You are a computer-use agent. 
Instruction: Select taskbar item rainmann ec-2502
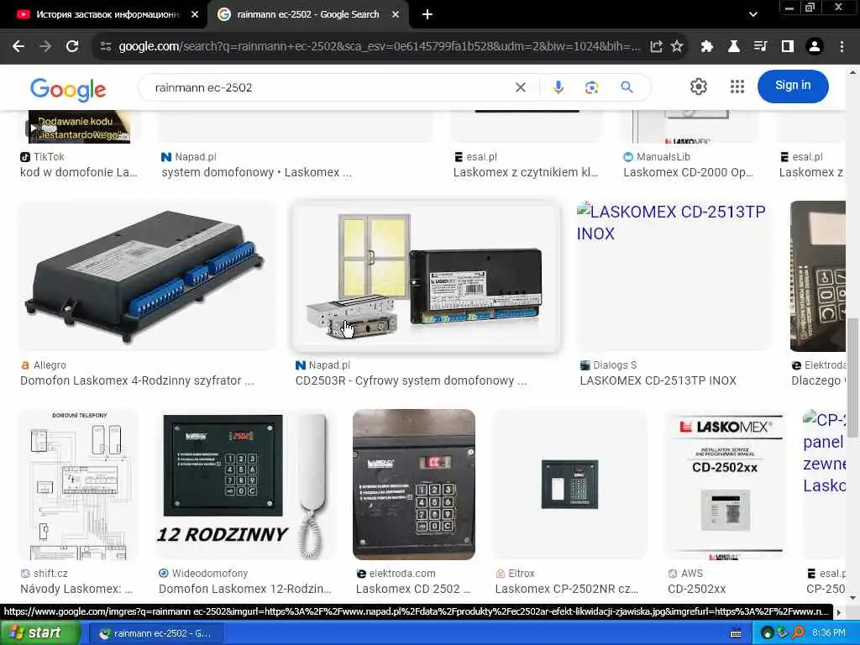pyautogui.click(x=155, y=633)
